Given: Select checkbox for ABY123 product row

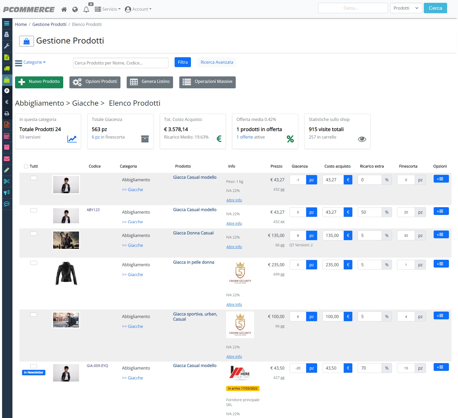Looking at the screenshot, I should [34, 210].
